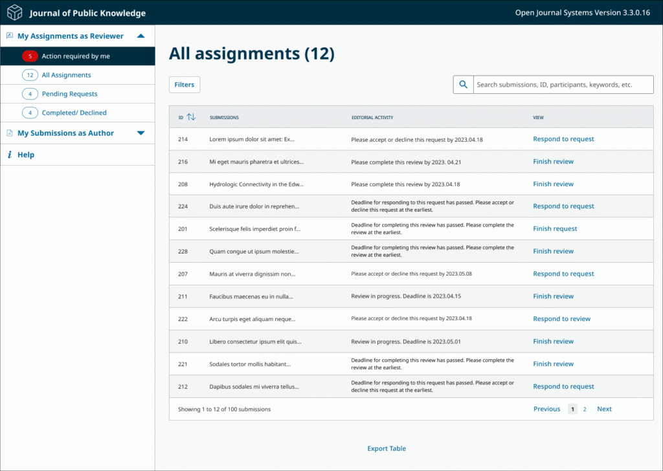Finish review for submission 216
663x471 pixels.
coord(553,161)
